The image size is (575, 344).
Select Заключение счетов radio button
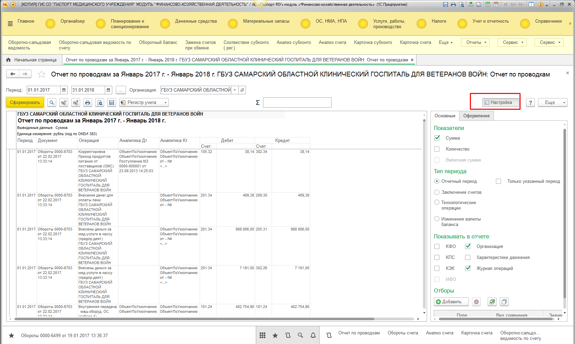click(x=437, y=192)
